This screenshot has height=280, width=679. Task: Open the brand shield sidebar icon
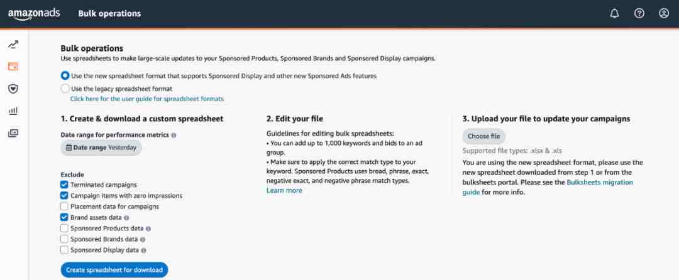click(13, 89)
